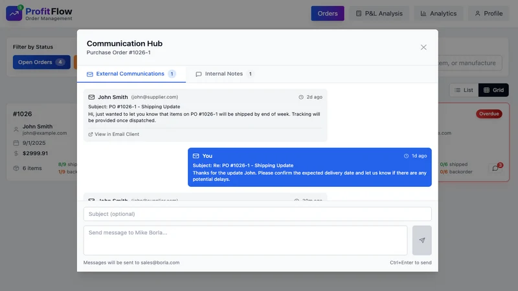Click the External Communications count badge
This screenshot has width=518, height=291.
coord(172,74)
